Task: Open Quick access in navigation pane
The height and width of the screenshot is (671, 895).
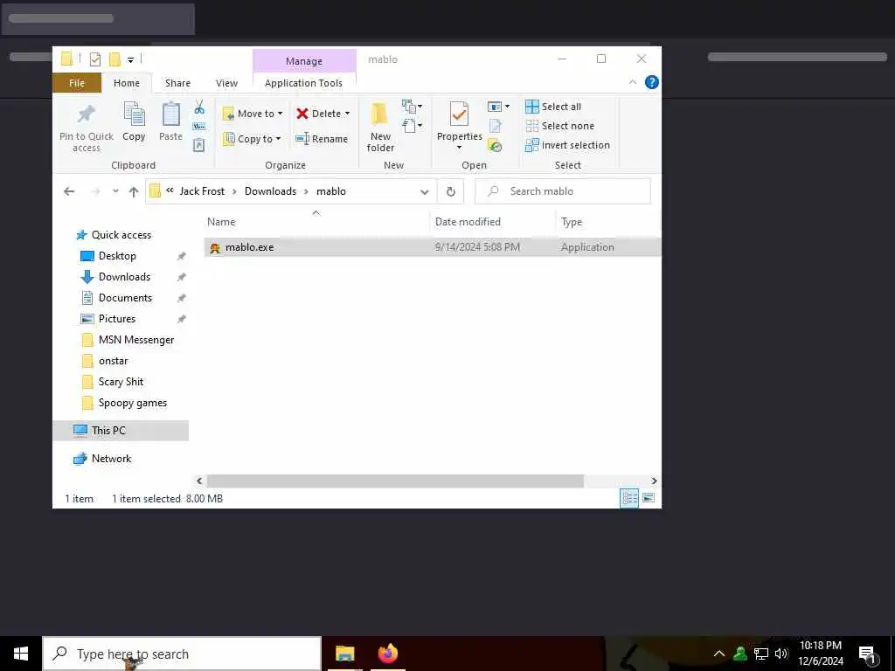Action: pos(121,235)
